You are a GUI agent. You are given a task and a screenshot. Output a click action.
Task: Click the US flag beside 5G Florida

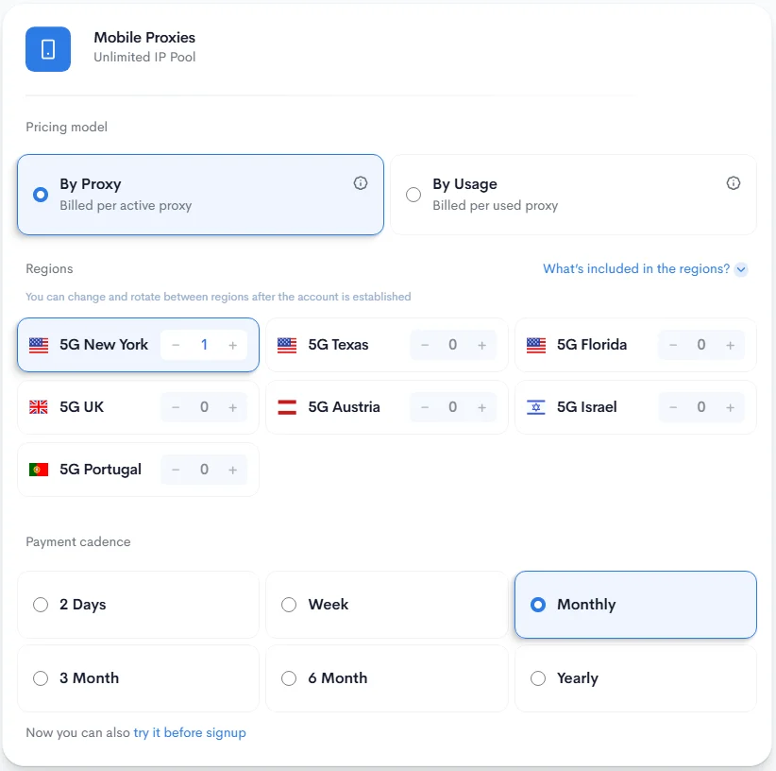point(536,345)
